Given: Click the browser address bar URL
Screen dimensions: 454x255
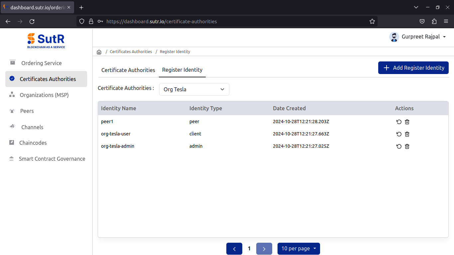Looking at the screenshot, I should point(162,22).
